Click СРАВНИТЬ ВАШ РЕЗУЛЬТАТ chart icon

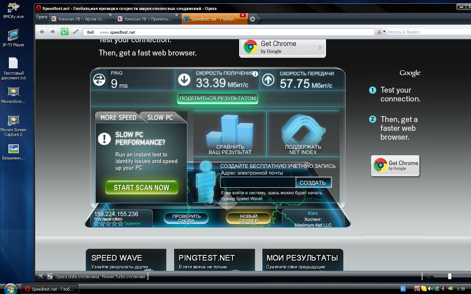coord(230,134)
